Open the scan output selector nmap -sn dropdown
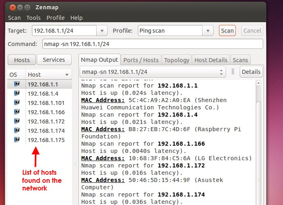This screenshot has height=205, width=283. click(153, 72)
